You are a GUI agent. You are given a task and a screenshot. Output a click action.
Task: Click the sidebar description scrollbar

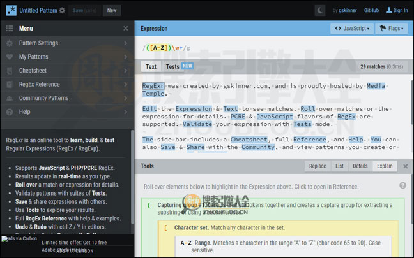coord(132,176)
